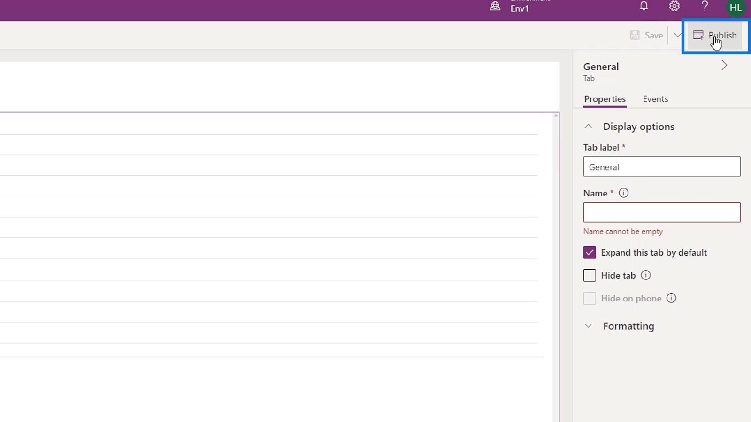
Task: Click the Publish button
Action: click(x=715, y=35)
